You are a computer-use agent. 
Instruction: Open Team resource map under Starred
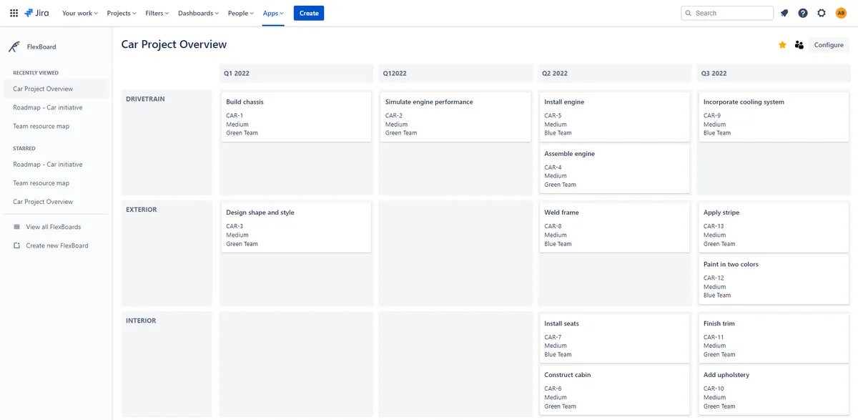click(x=41, y=183)
